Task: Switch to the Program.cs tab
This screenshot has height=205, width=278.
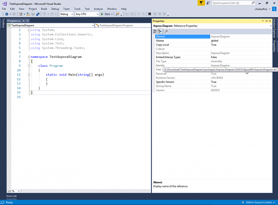Action: (x=14, y=21)
